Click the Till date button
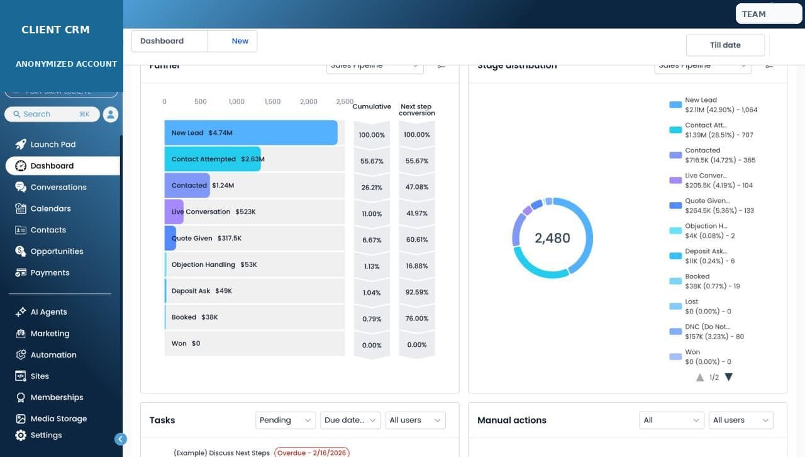This screenshot has width=805, height=457. pos(725,45)
